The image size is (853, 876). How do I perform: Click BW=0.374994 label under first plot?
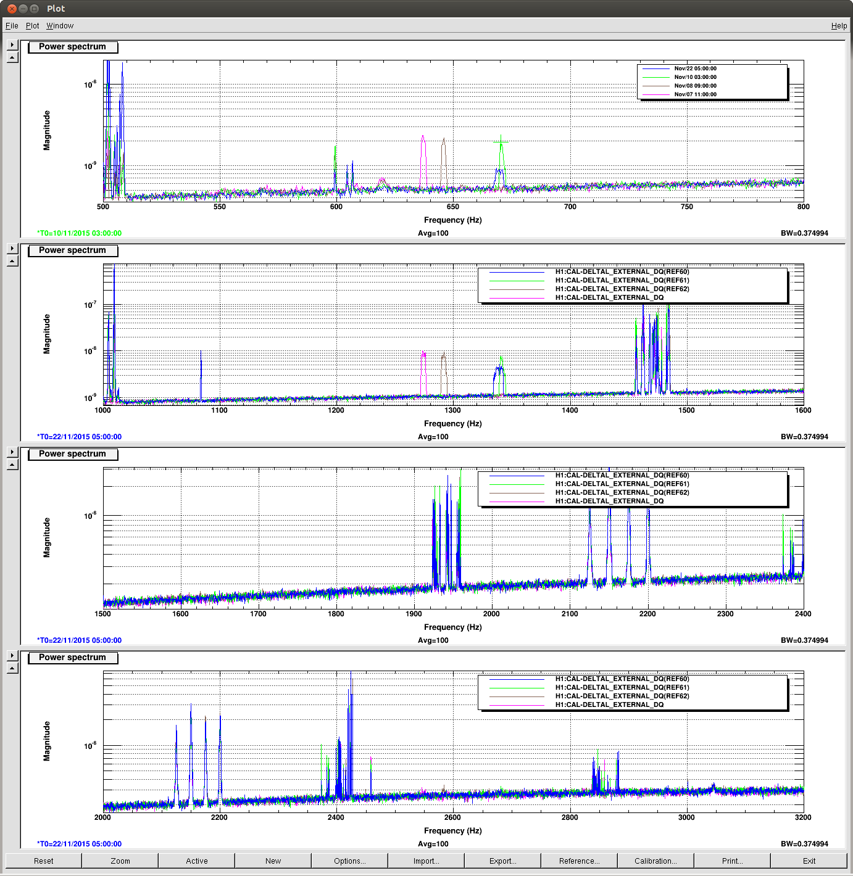(804, 233)
